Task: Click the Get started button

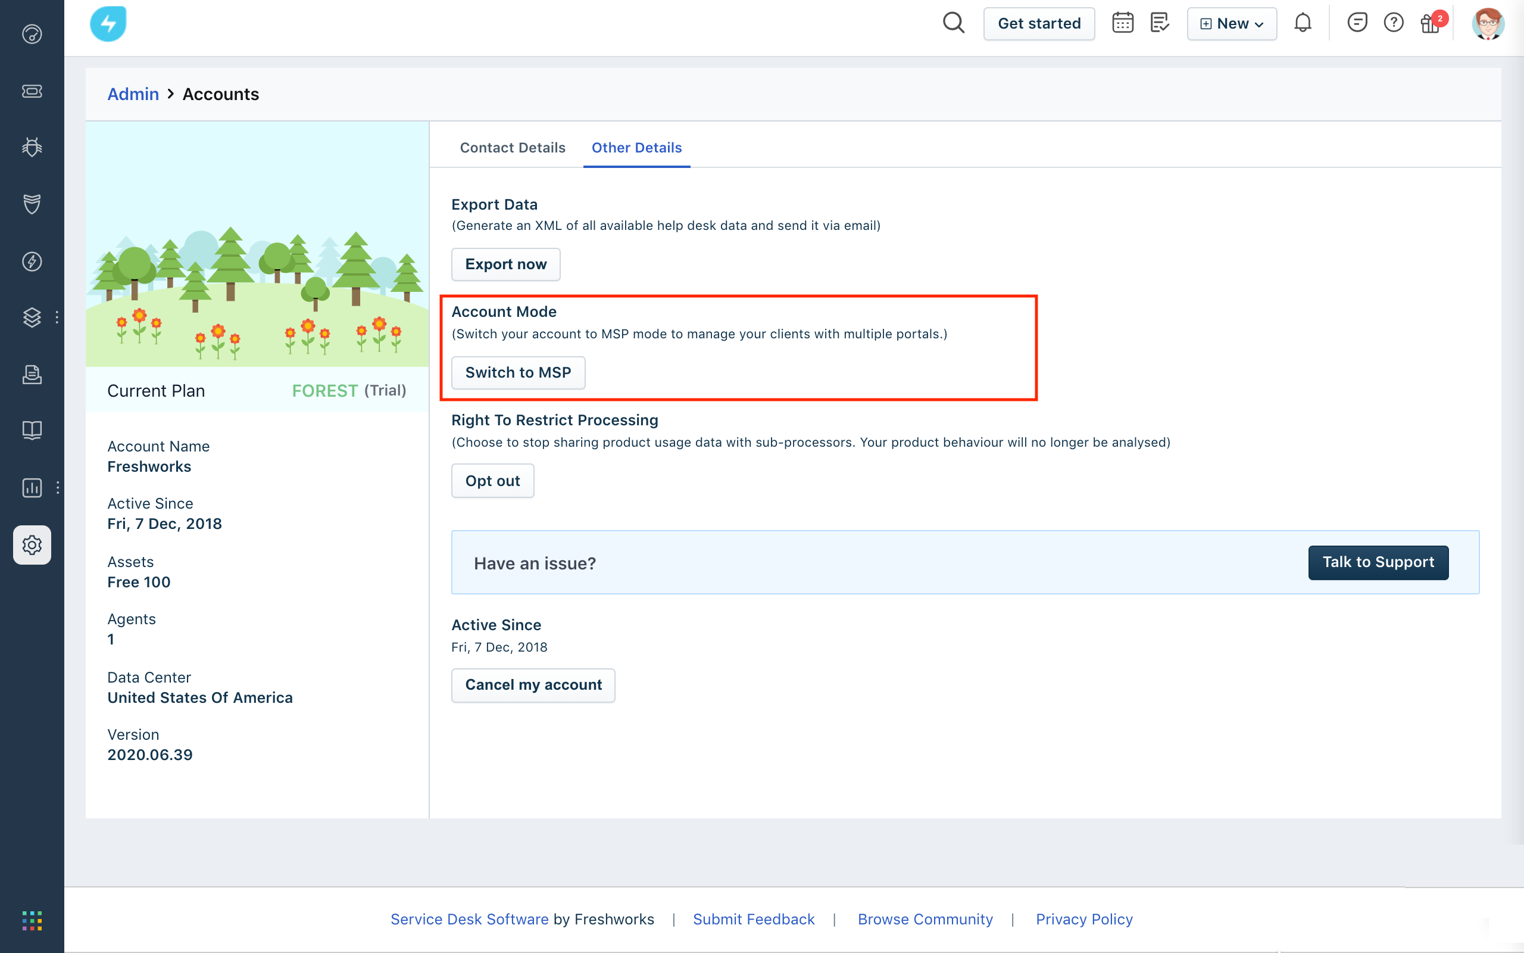Action: pyautogui.click(x=1039, y=24)
